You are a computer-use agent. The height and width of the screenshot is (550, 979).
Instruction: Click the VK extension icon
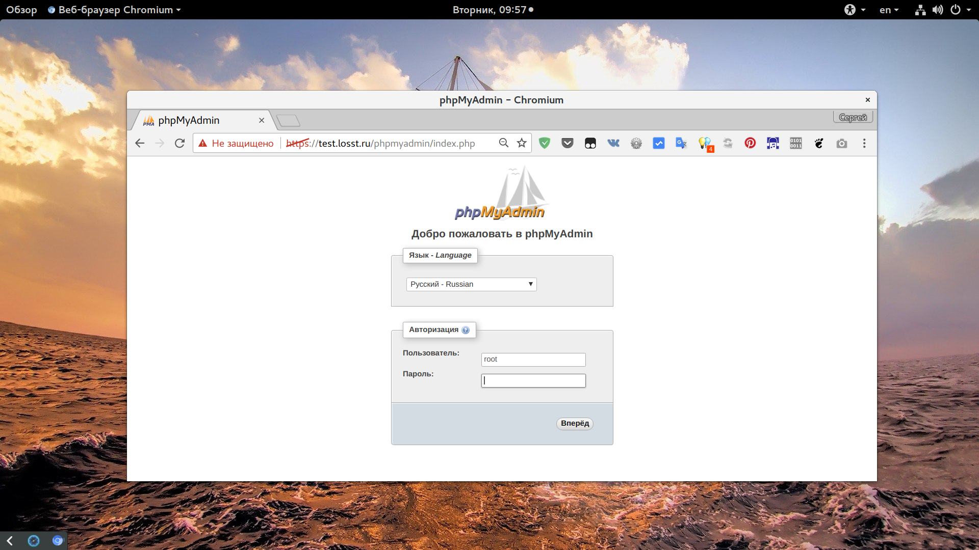coord(613,143)
